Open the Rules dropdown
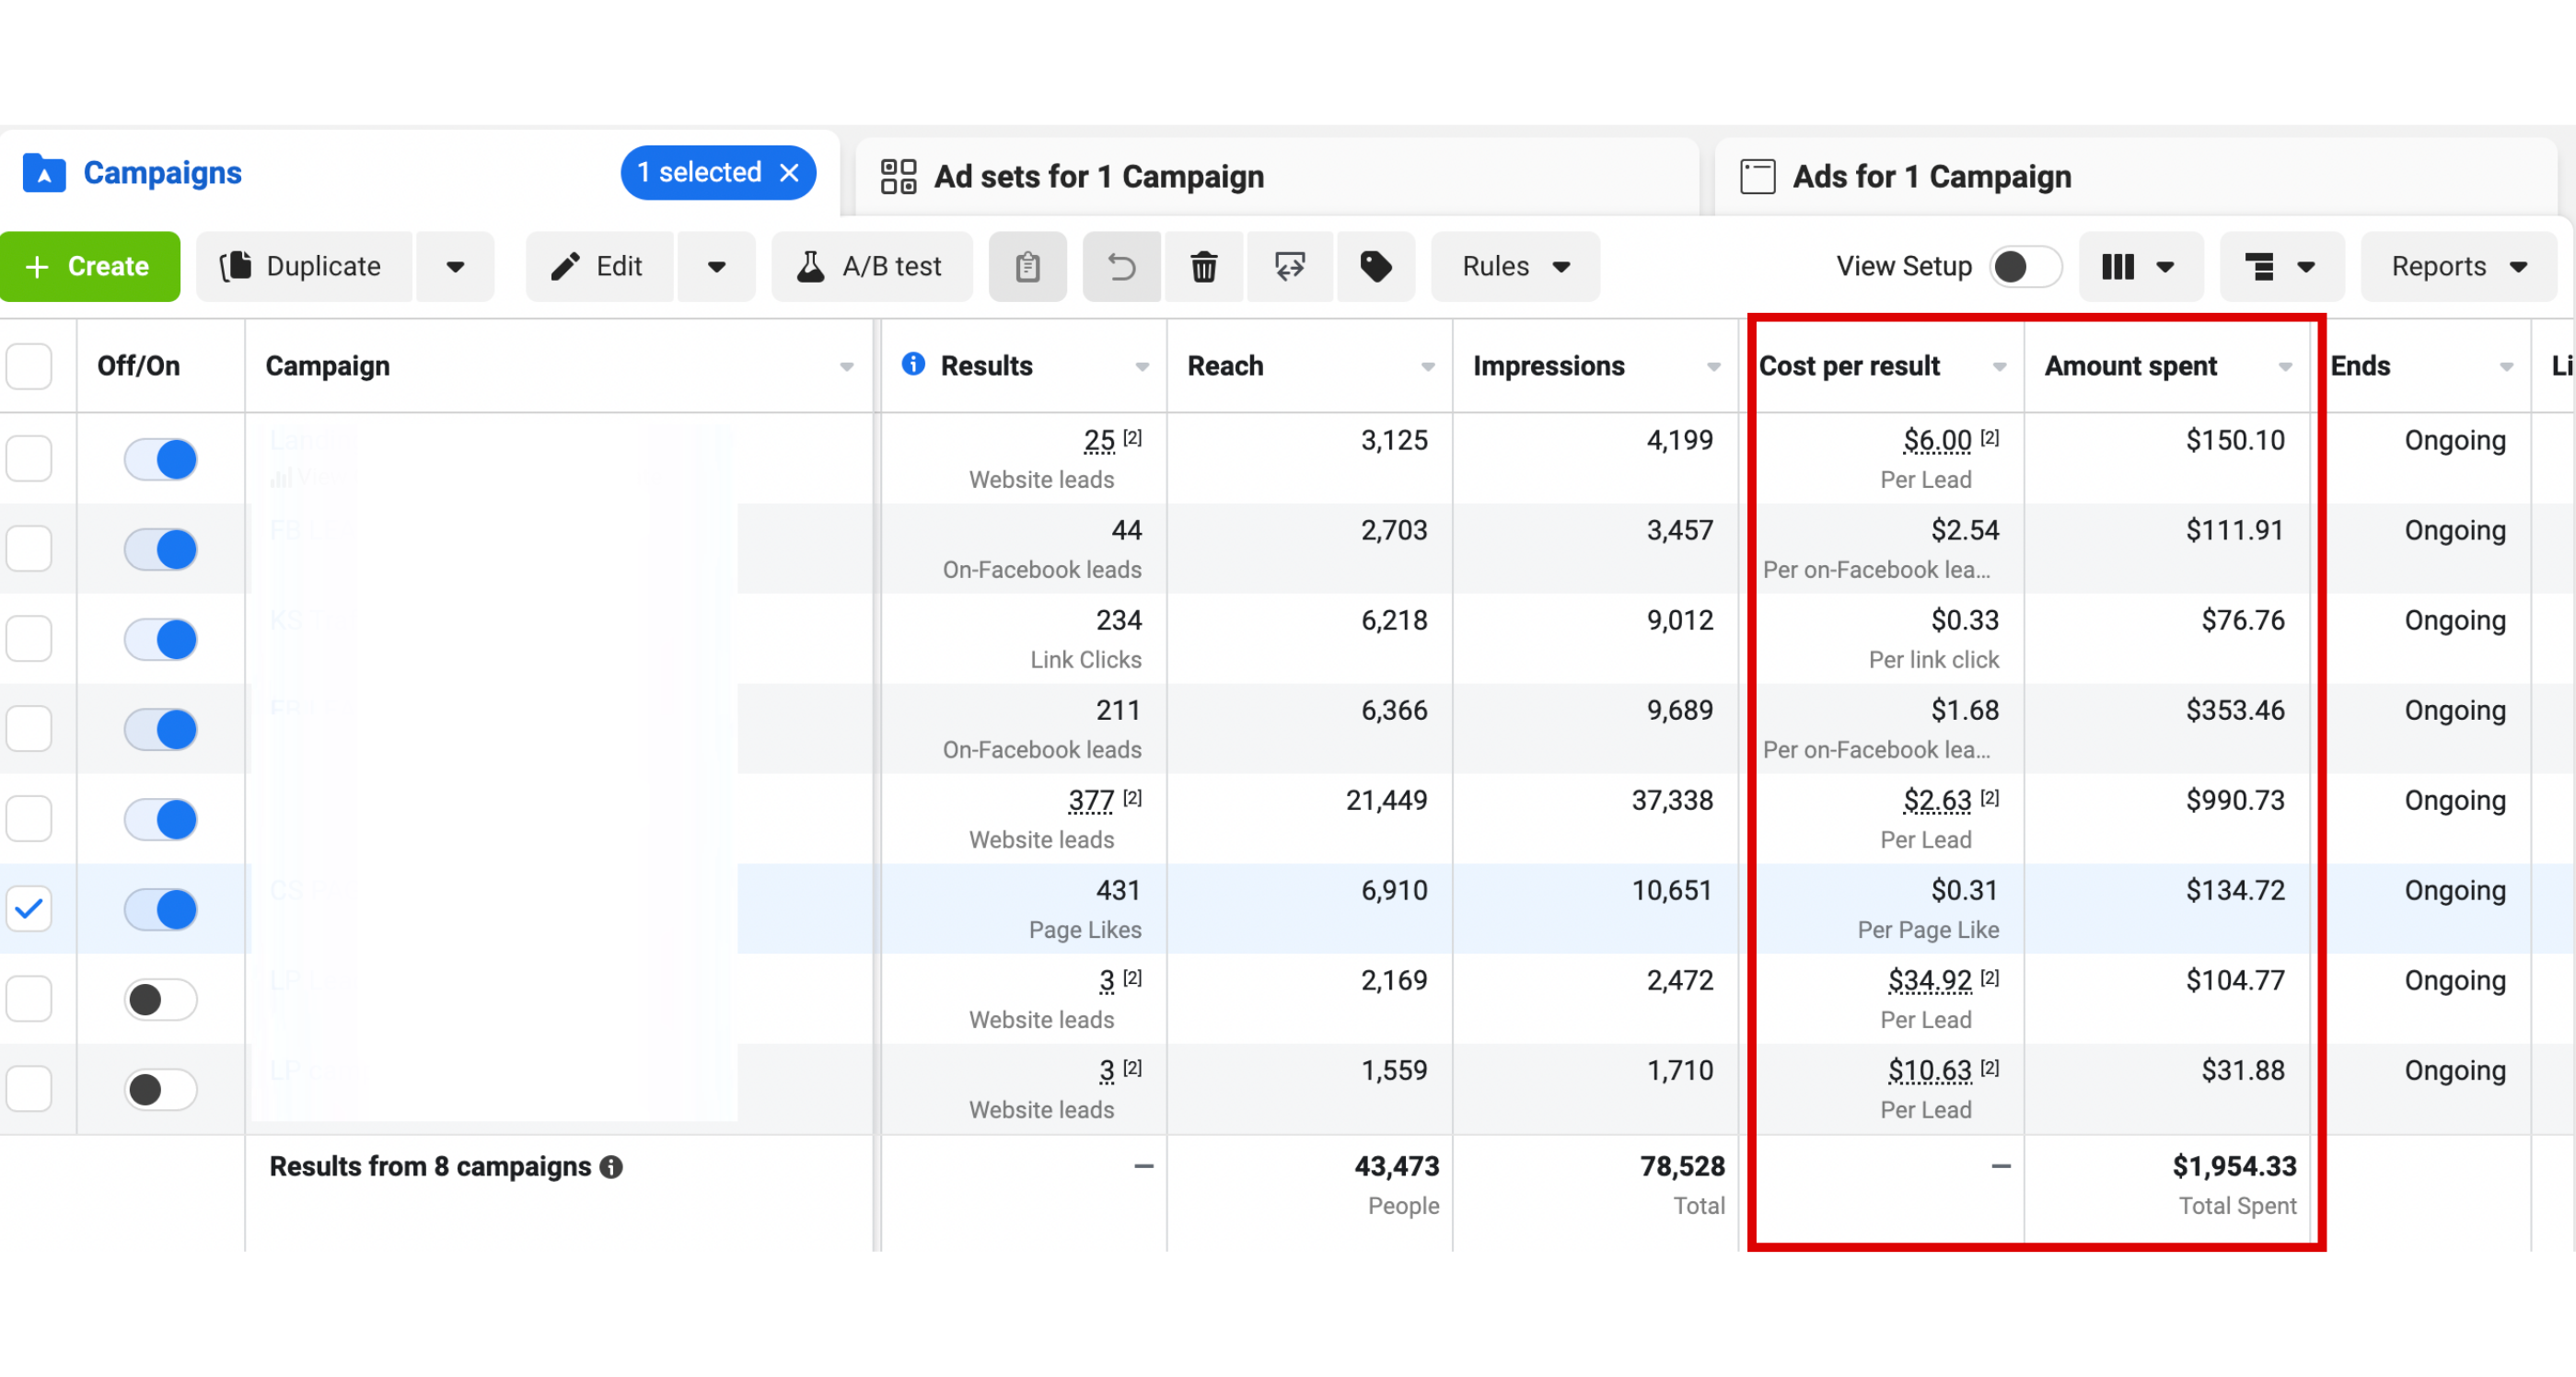Viewport: 2576px width, 1377px height. point(1514,267)
